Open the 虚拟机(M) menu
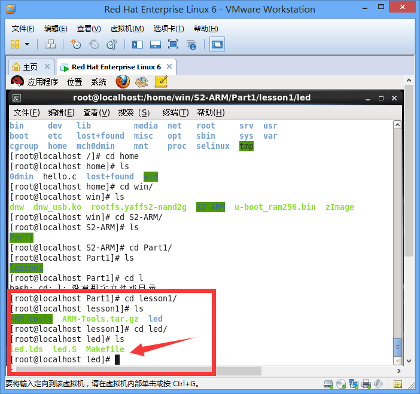Image resolution: width=420 pixels, height=394 pixels. point(127,28)
